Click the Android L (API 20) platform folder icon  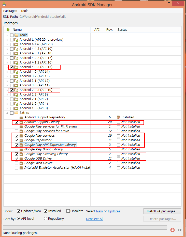point(16,40)
